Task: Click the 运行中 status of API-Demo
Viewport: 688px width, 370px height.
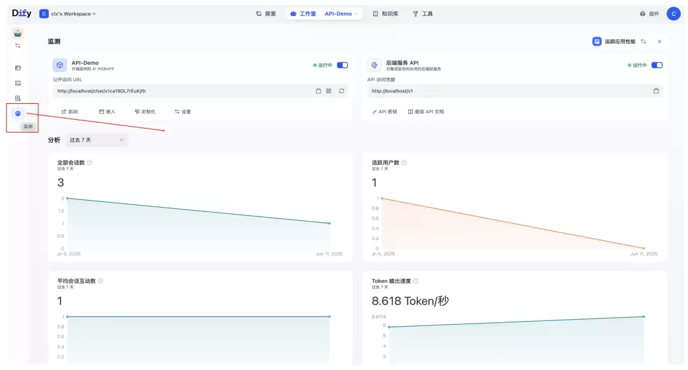Action: click(x=322, y=66)
